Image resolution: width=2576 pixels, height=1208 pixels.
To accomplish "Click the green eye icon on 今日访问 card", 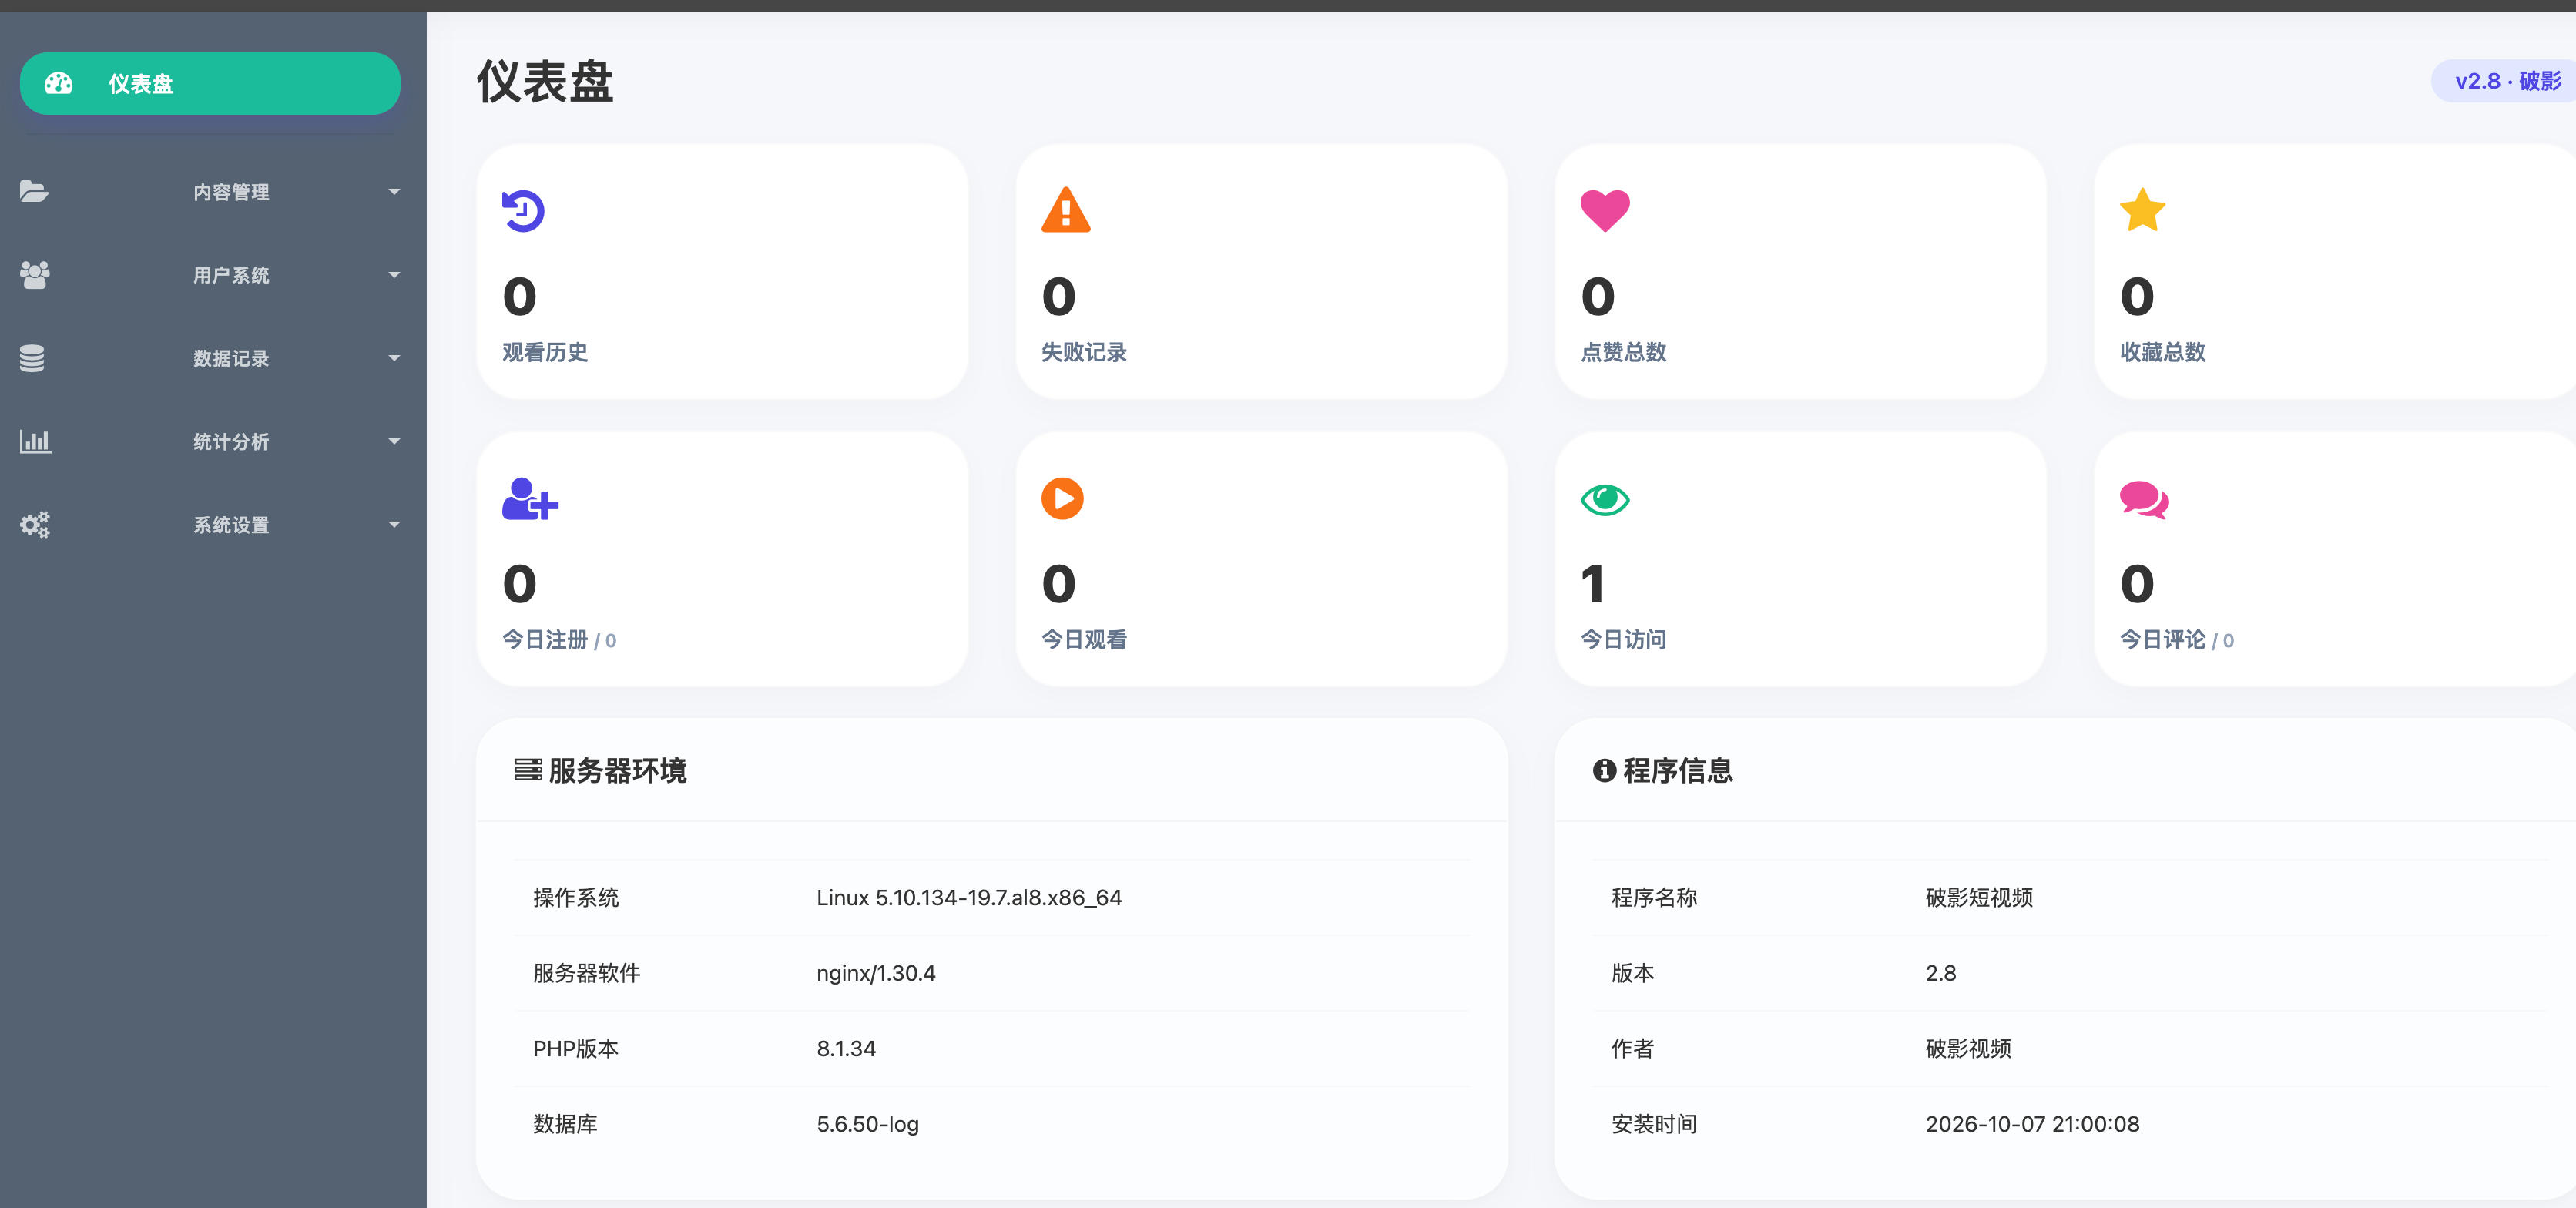I will pos(1605,499).
